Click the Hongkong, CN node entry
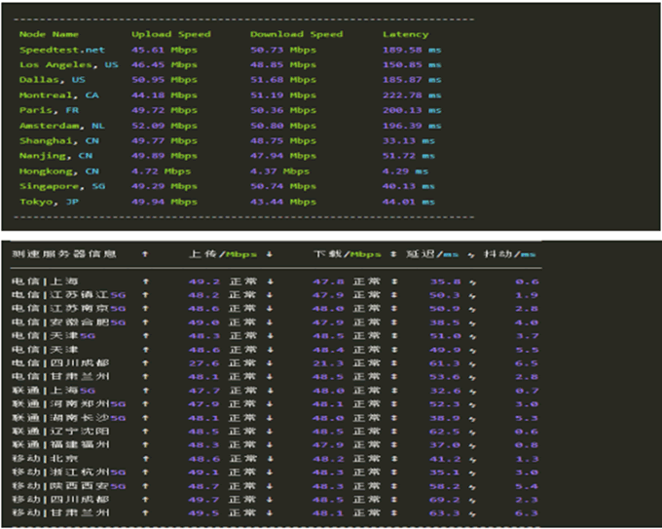Viewport: 662px width, 529px height. tap(60, 170)
